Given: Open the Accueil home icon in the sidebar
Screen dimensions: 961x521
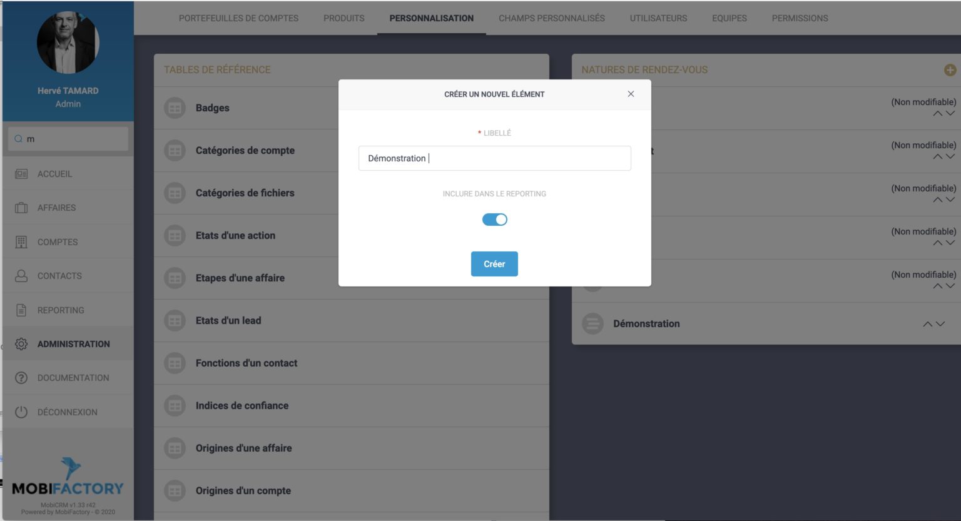Looking at the screenshot, I should click(21, 173).
